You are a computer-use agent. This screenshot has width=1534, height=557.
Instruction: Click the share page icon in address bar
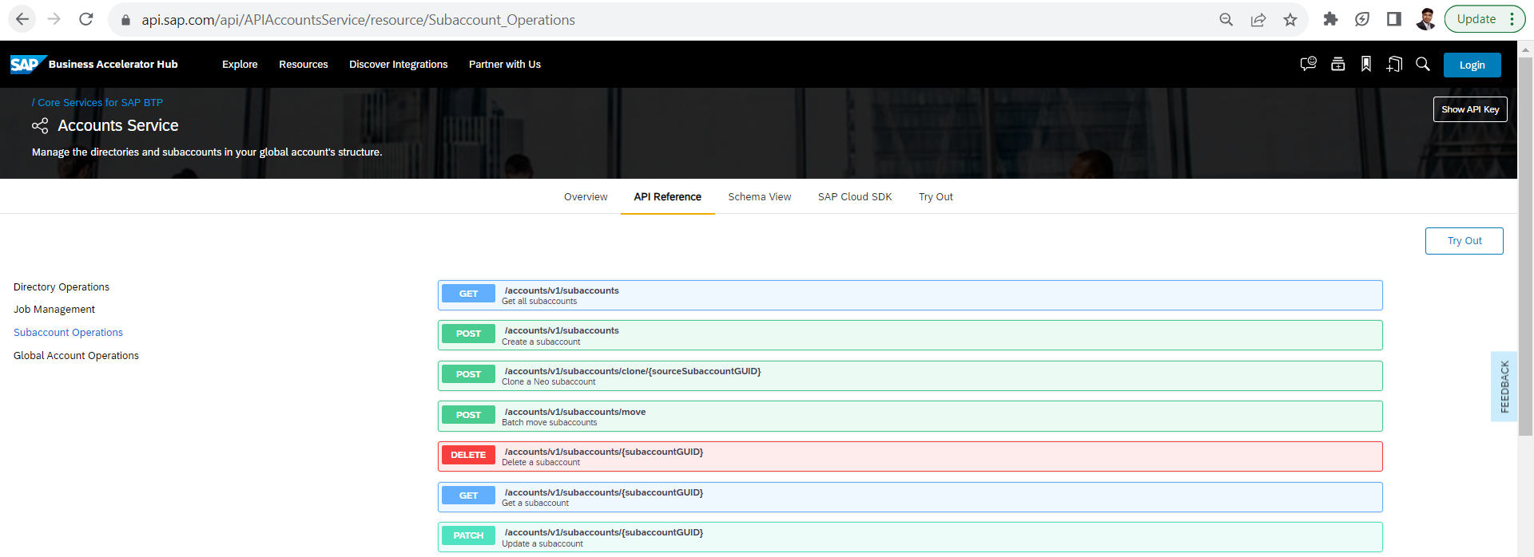(x=1258, y=20)
